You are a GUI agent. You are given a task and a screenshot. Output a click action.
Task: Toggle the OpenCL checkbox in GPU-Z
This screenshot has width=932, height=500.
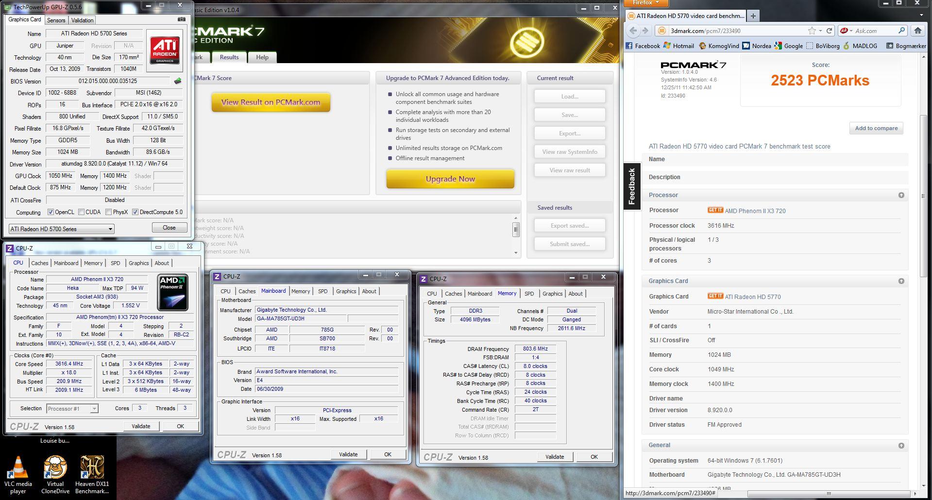(51, 212)
